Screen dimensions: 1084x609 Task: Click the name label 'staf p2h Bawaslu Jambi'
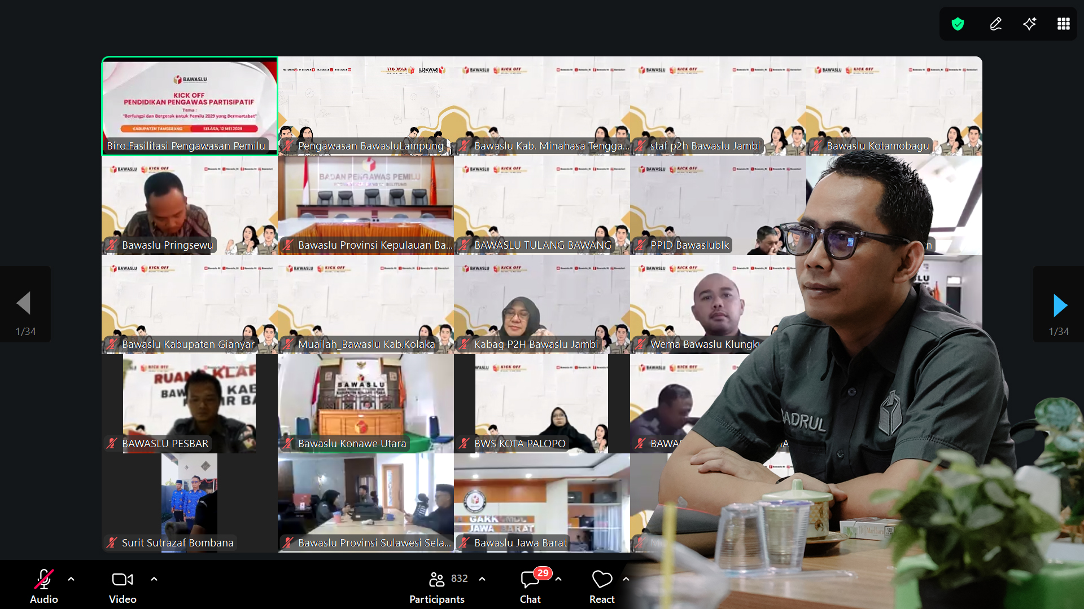(705, 146)
